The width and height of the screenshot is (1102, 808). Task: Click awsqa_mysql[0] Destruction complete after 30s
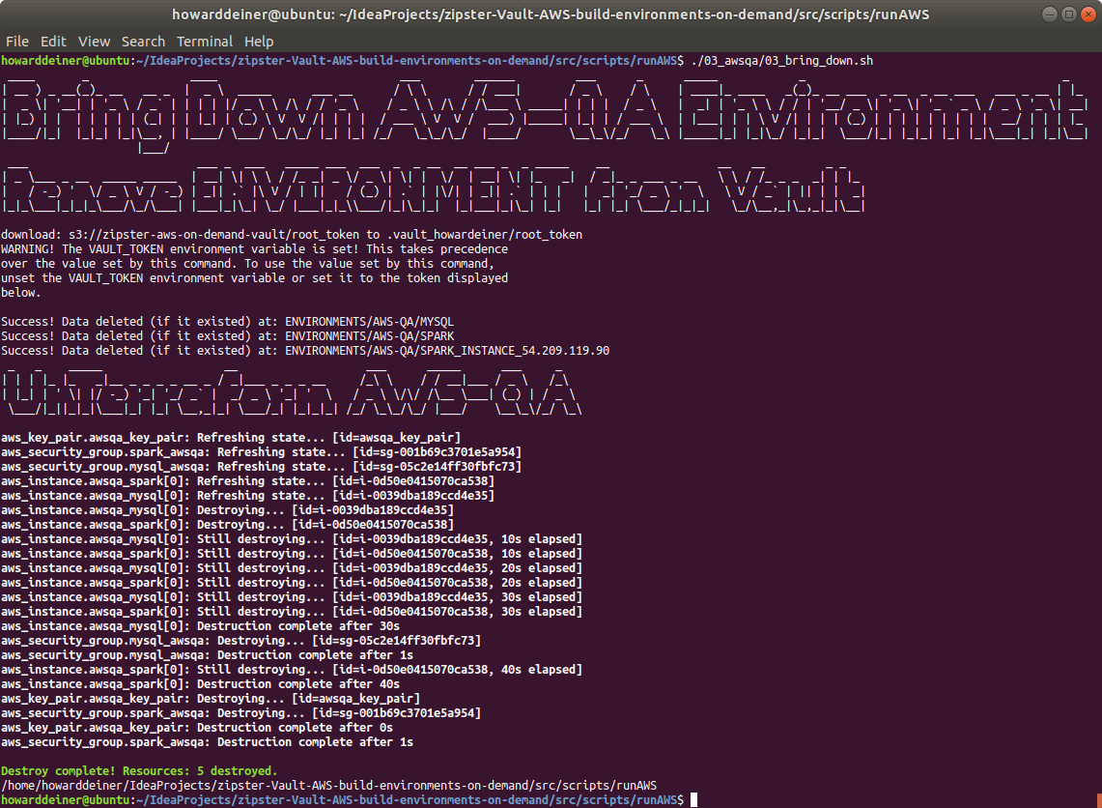tap(200, 626)
